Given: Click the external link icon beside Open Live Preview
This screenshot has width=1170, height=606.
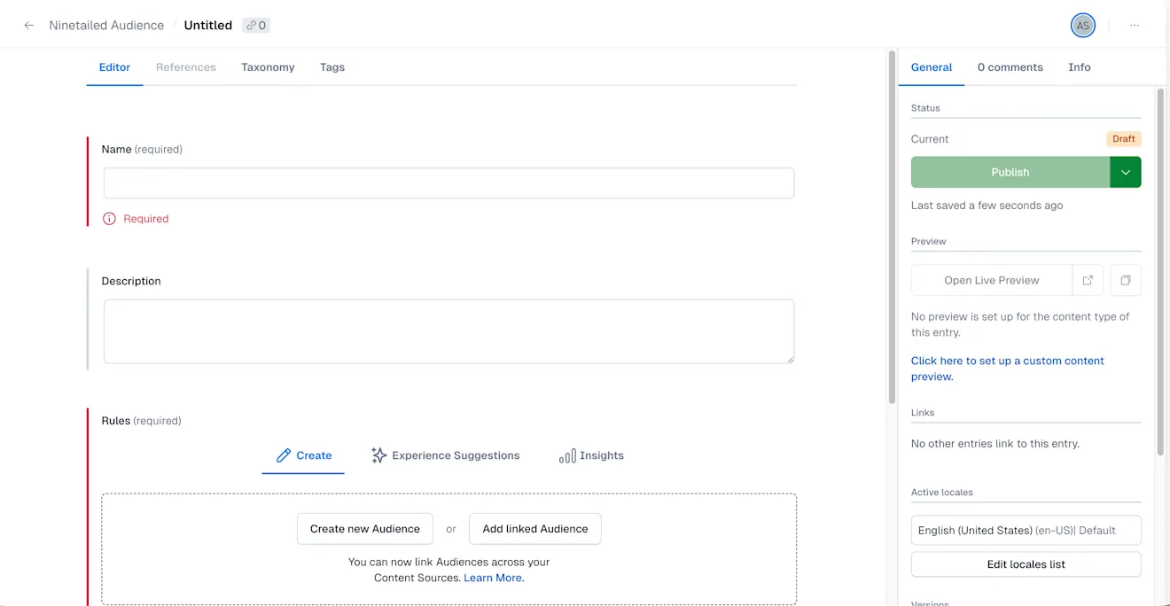Looking at the screenshot, I should (x=1088, y=279).
